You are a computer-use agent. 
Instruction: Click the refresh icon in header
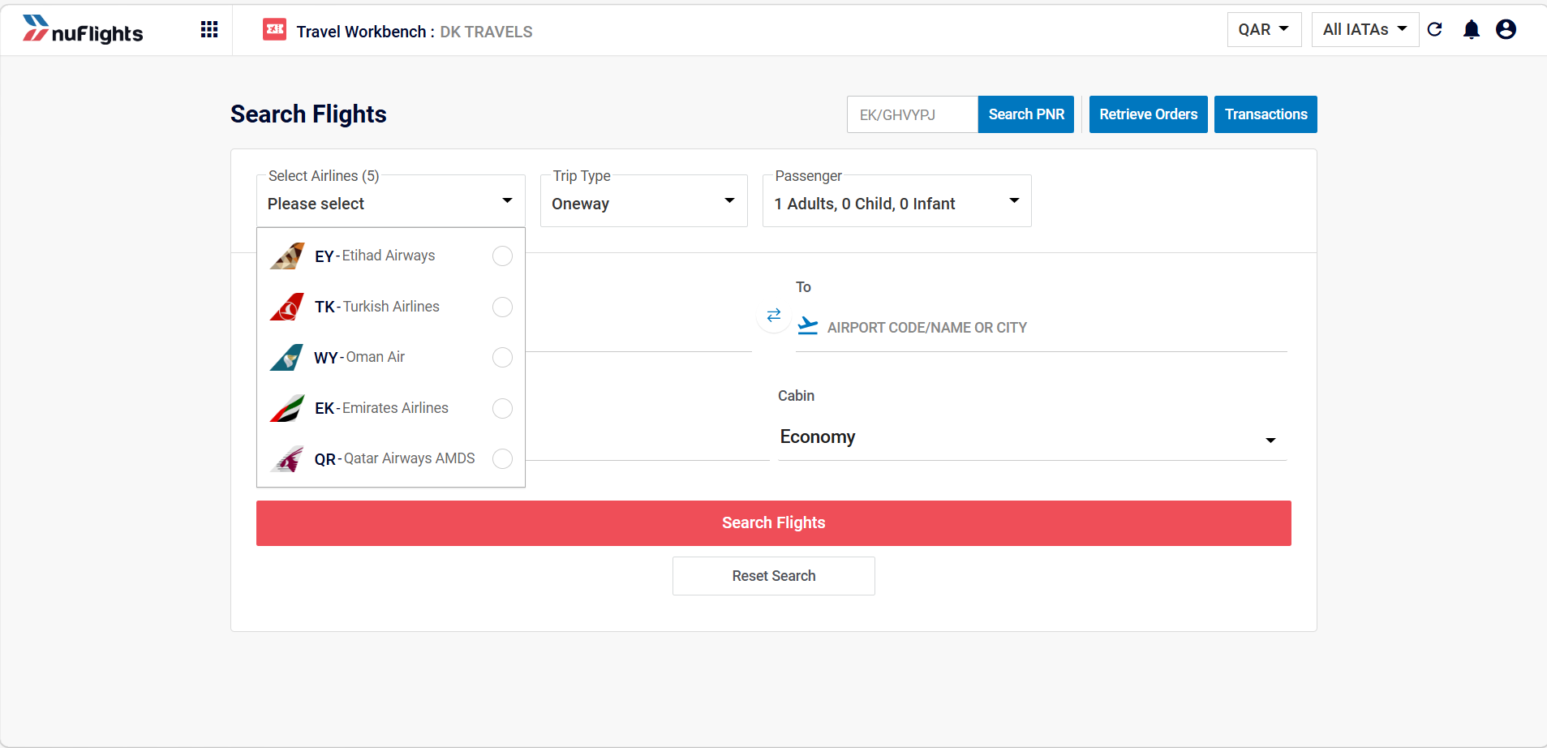tap(1434, 29)
